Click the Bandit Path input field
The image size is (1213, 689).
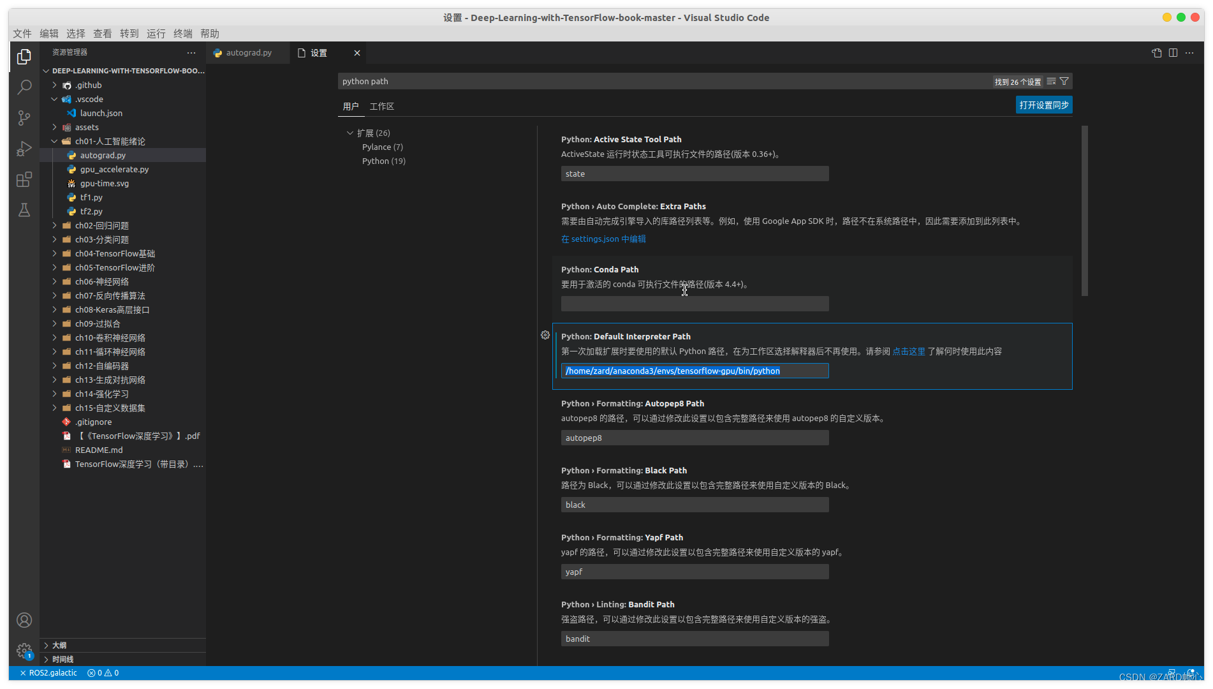tap(695, 639)
